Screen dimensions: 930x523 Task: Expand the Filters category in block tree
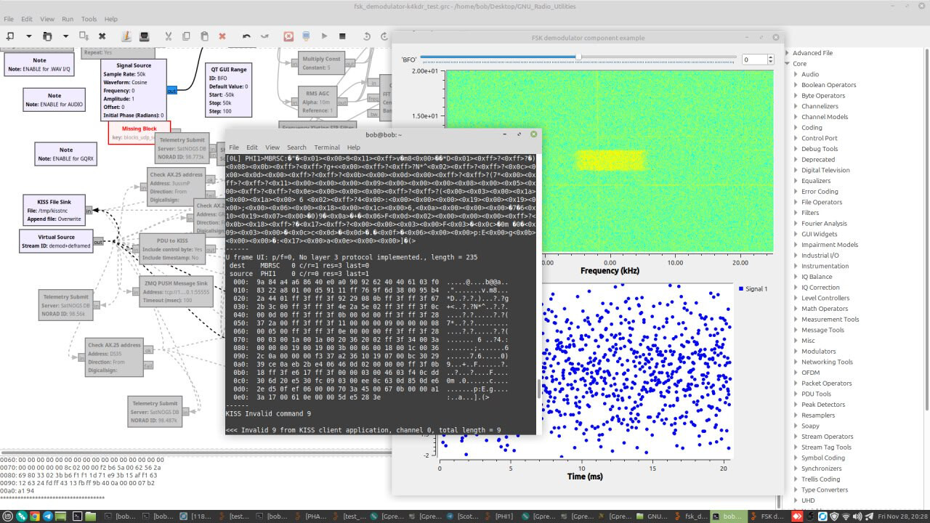(x=797, y=213)
